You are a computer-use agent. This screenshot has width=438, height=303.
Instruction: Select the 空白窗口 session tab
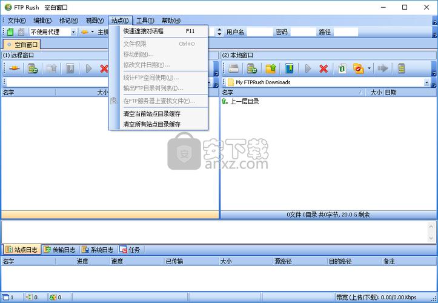22,44
